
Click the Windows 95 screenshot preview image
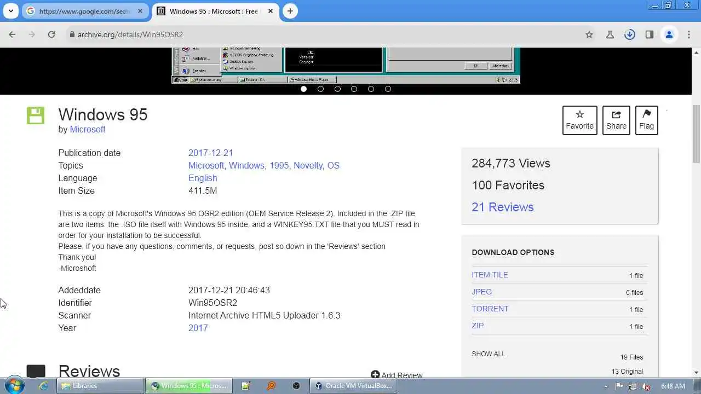pyautogui.click(x=346, y=65)
